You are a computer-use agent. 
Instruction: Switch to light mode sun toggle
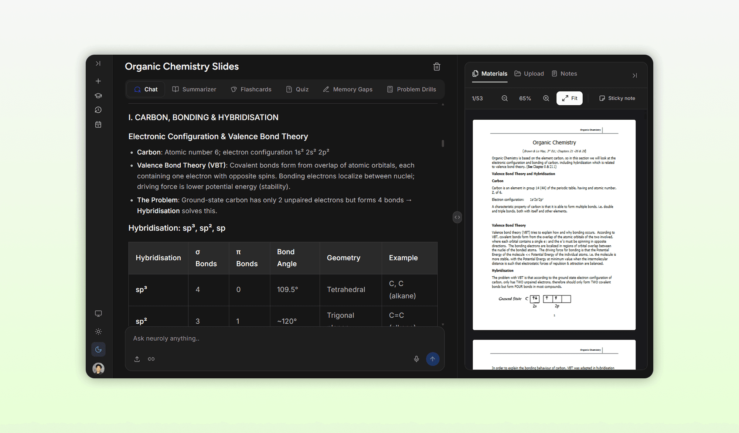coord(98,331)
